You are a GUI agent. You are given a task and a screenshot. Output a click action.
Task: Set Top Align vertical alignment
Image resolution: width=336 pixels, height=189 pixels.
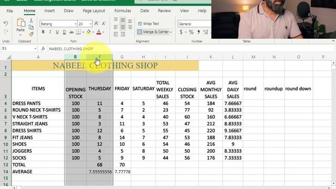click(x=115, y=20)
